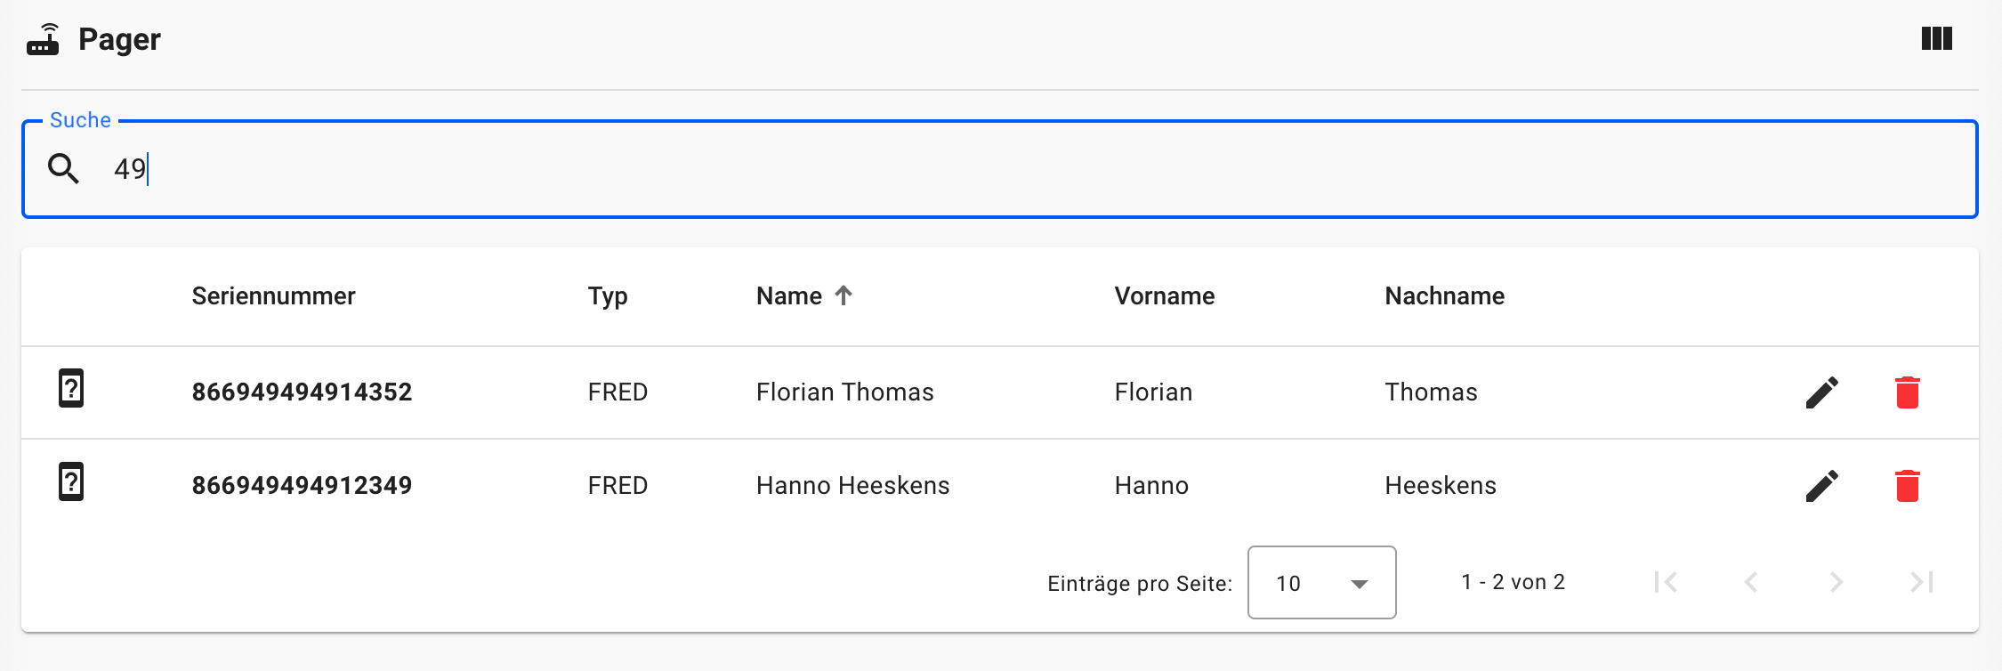Click the pager router icon in header
Screen dimensions: 2002x671
click(43, 40)
